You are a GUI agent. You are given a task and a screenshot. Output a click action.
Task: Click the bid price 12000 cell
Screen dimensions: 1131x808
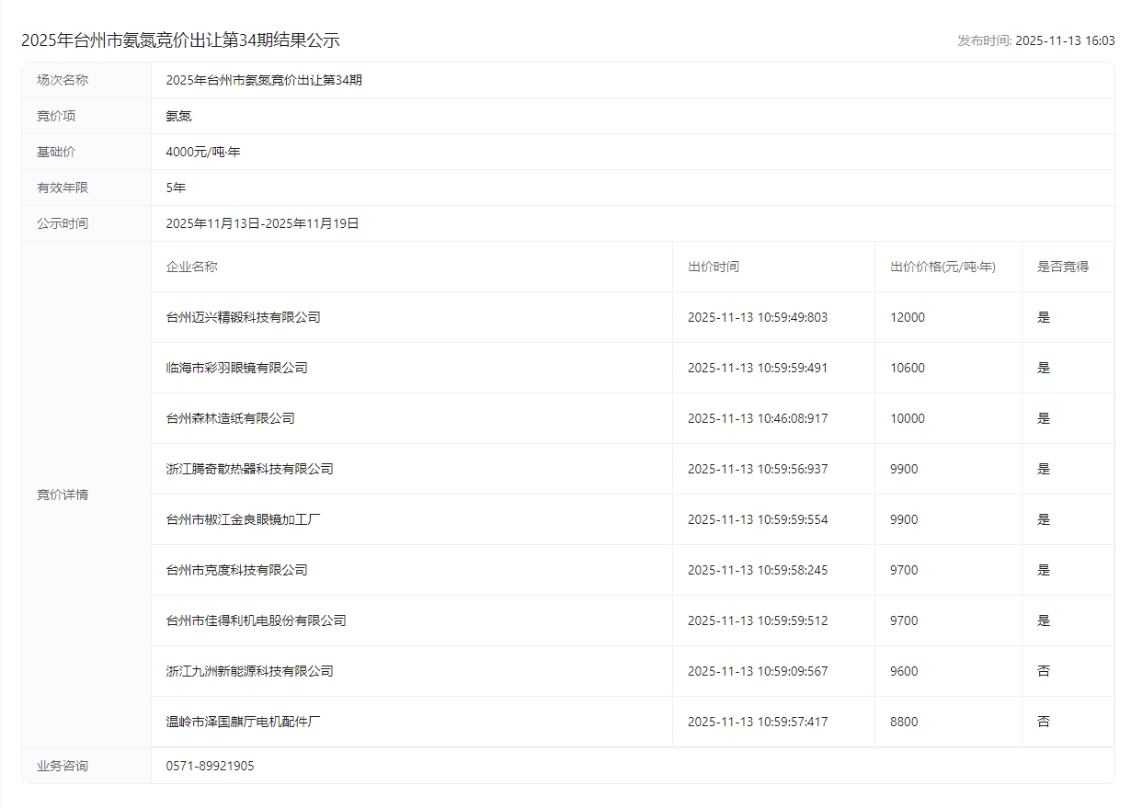click(907, 317)
